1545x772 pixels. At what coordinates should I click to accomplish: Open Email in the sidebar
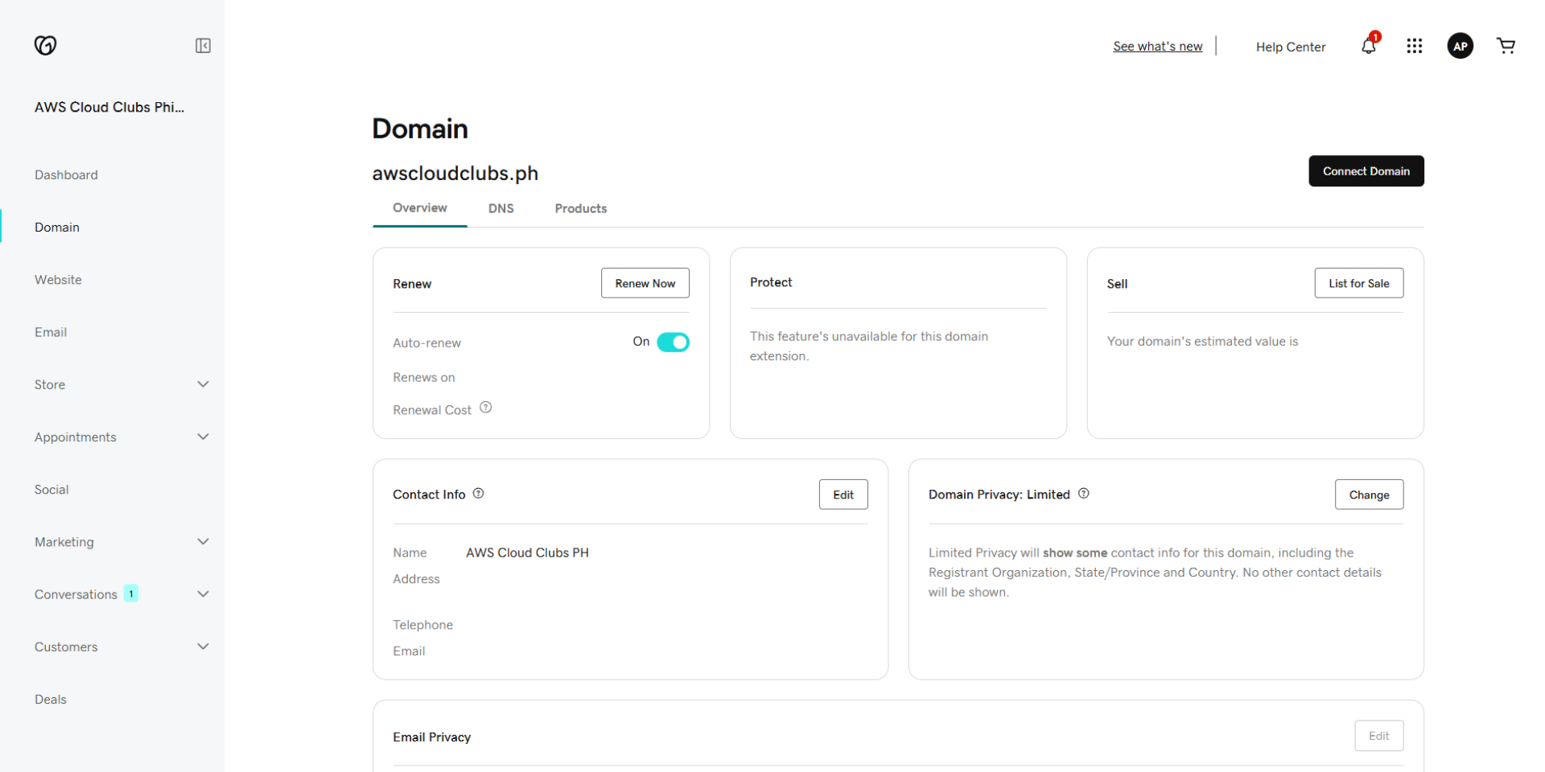51,332
